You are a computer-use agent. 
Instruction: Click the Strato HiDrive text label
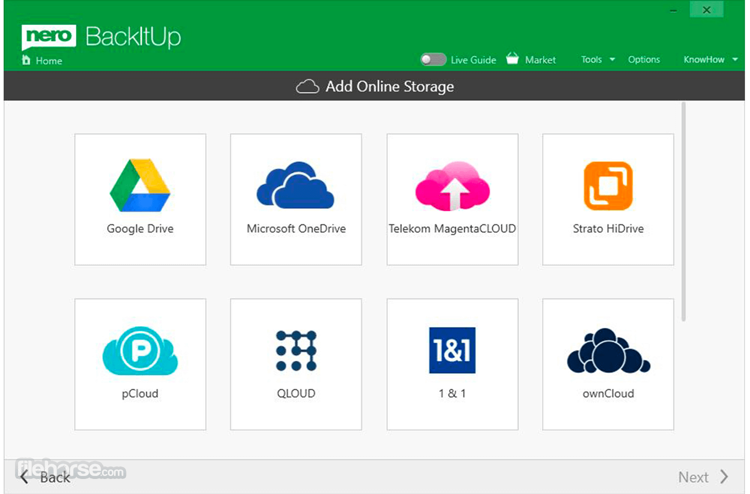pyautogui.click(x=608, y=229)
